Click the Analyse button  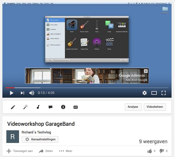pyautogui.click(x=133, y=107)
